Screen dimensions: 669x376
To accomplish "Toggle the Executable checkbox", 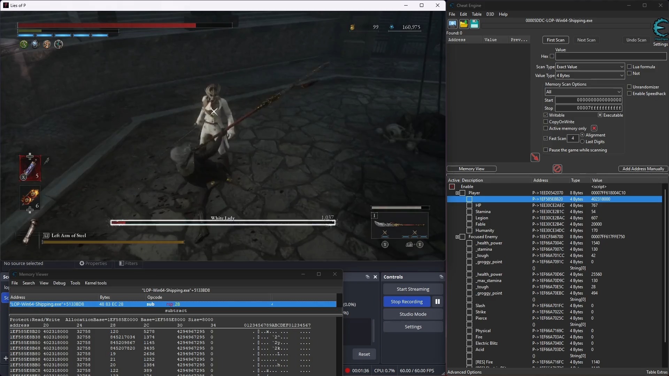I will 600,115.
